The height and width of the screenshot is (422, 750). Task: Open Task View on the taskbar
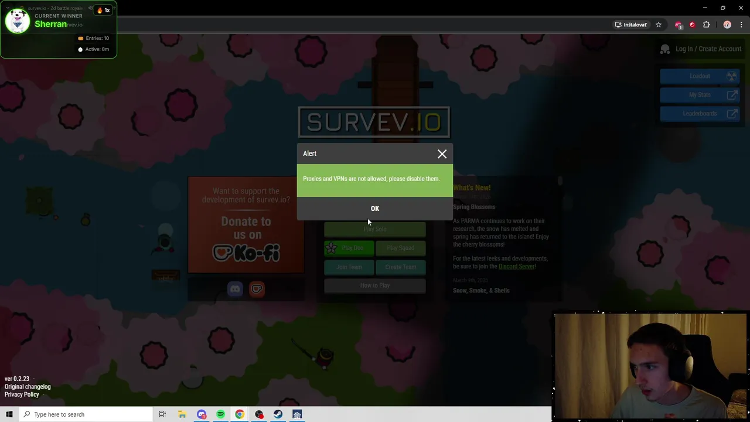pyautogui.click(x=162, y=414)
